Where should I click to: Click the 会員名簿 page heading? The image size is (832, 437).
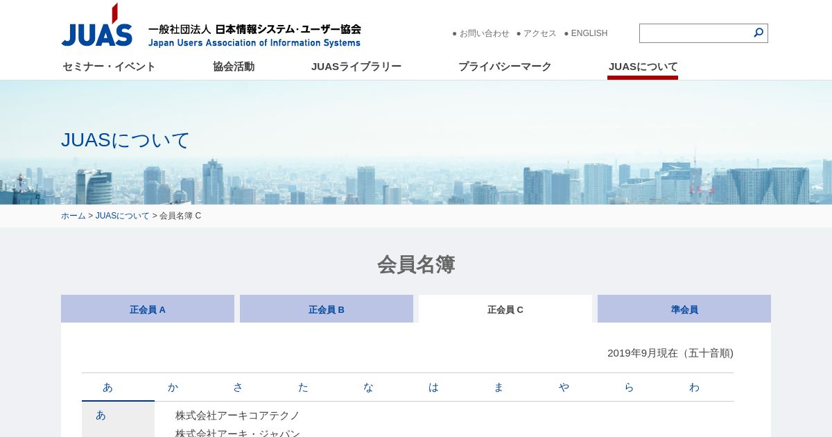416,264
